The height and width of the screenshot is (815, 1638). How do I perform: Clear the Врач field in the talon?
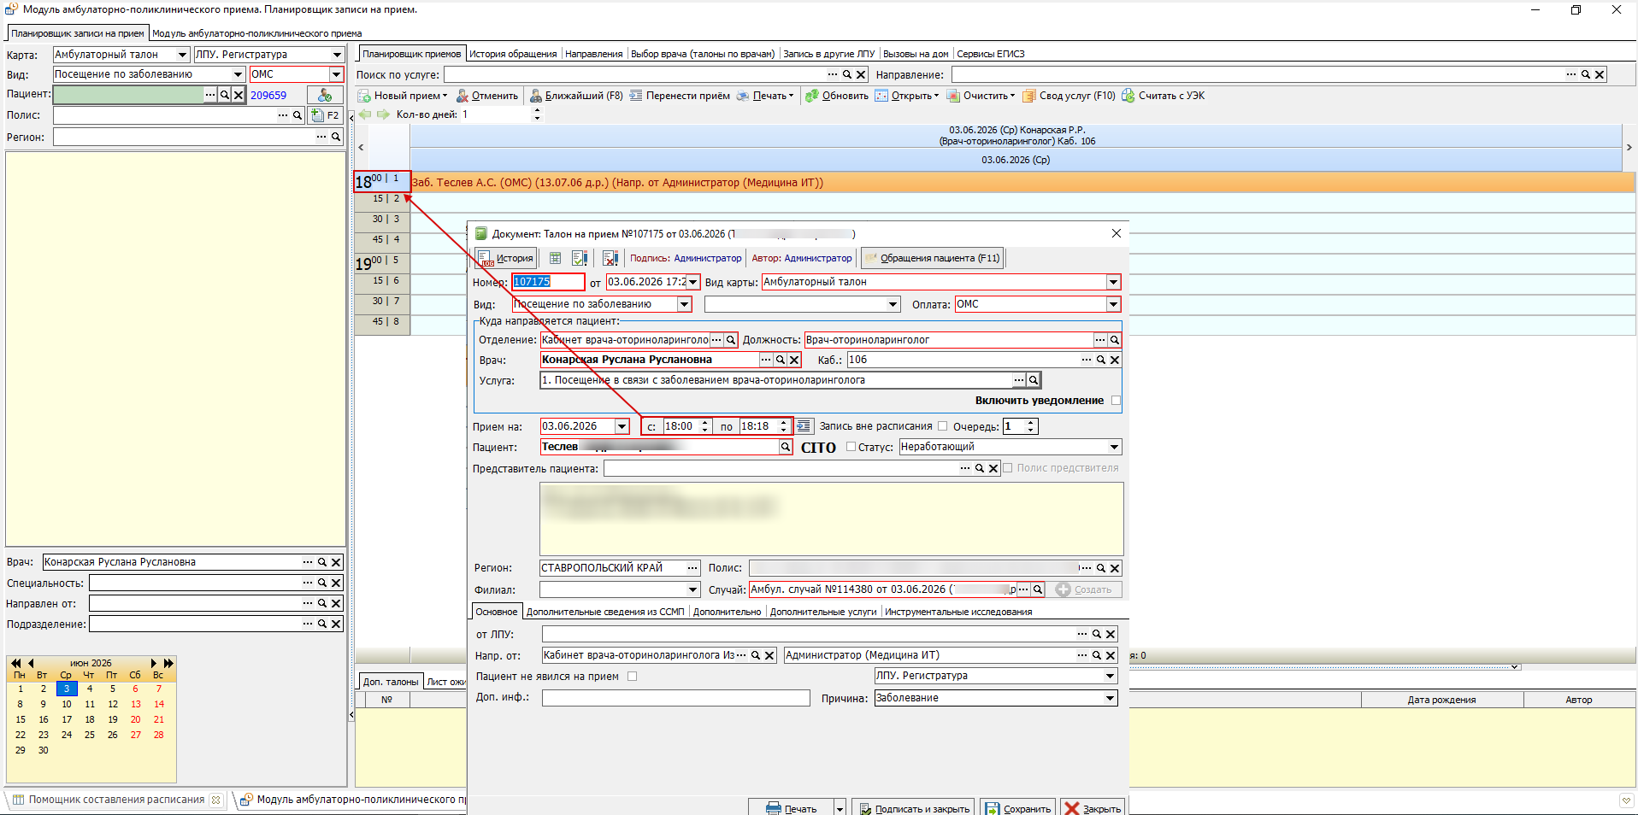pyautogui.click(x=795, y=361)
